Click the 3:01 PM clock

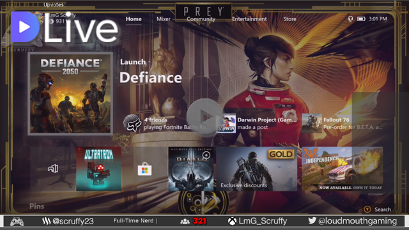click(x=378, y=19)
